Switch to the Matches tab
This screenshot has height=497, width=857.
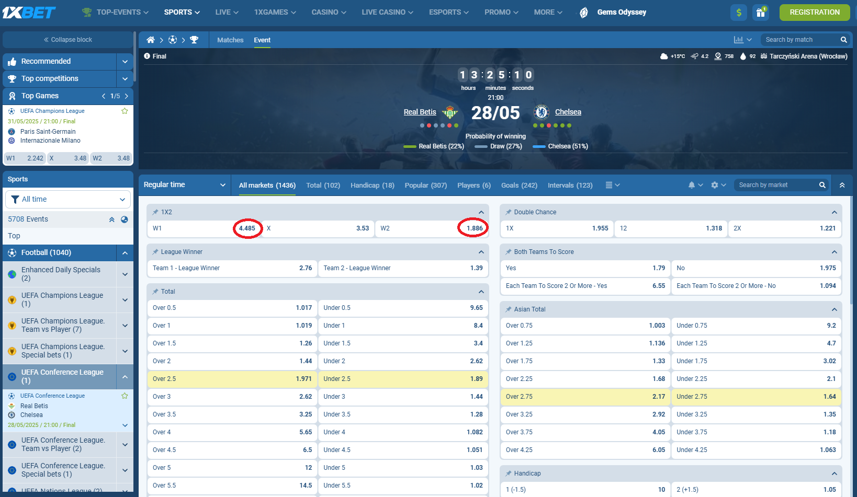(230, 40)
